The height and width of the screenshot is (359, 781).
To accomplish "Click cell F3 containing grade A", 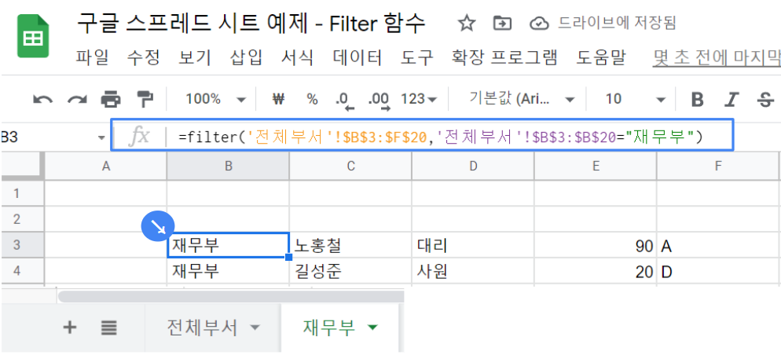I will click(x=717, y=245).
